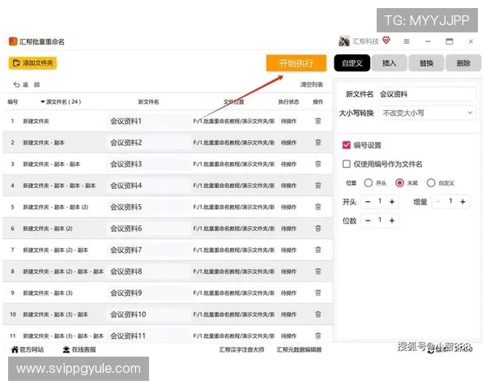Delete row 9 using its trash icon

pos(318,293)
